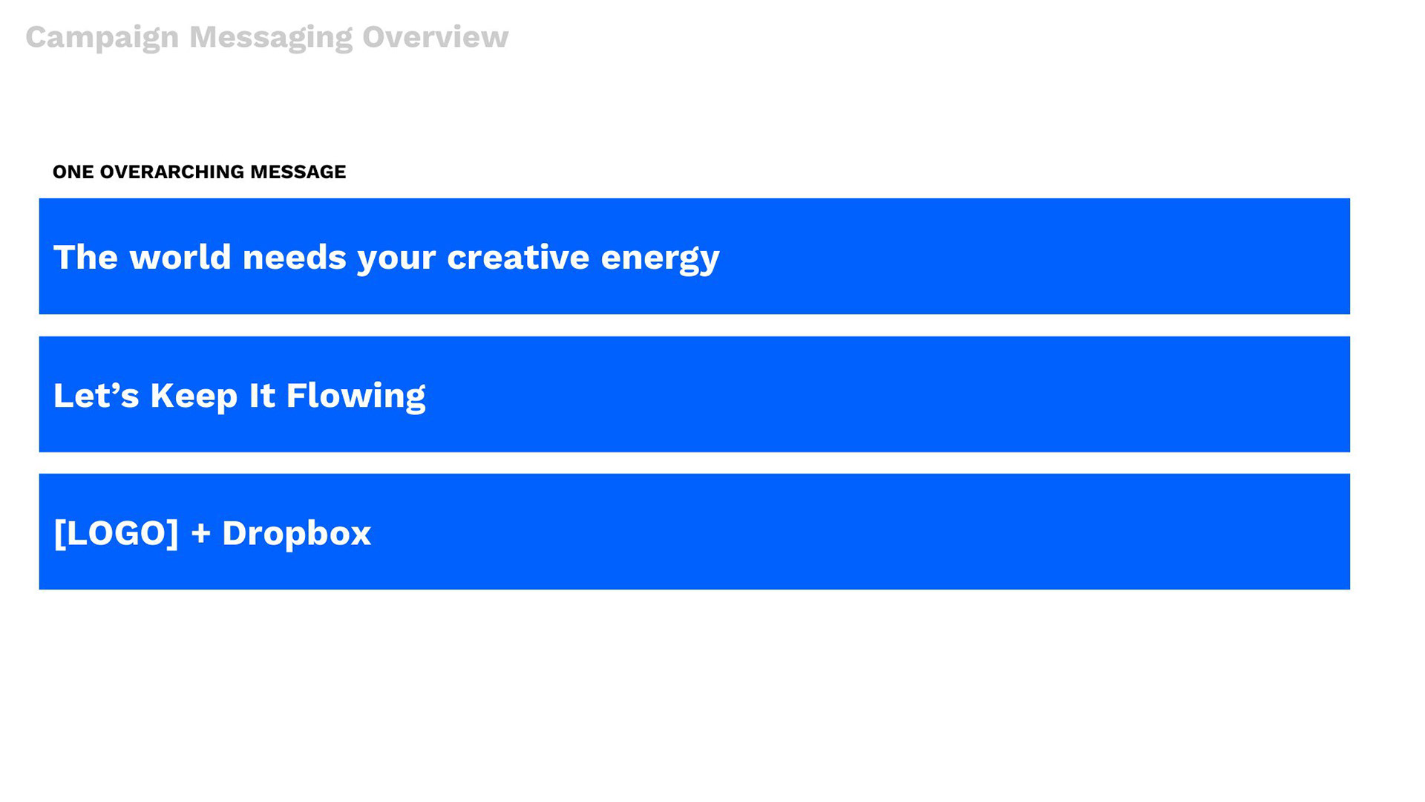Click the "Campaign Messaging Overview" slide title
Viewport: 1425px width, 802px height.
pyautogui.click(x=266, y=37)
